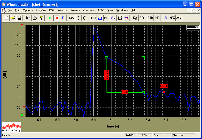Select the THD distortion measurement
Image resolution: width=202 pixels, height=139 pixels.
[x=150, y=18]
